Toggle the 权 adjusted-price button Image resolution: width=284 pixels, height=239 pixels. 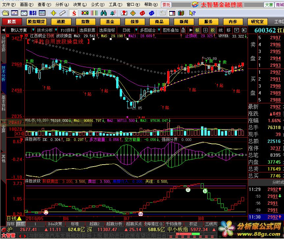tap(213, 30)
